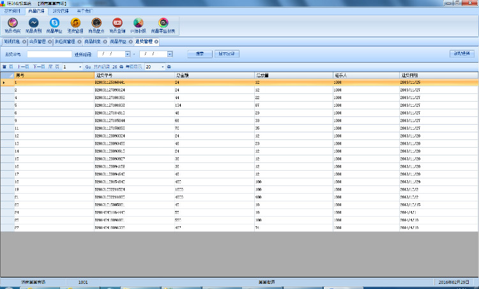Image resolution: width=479 pixels, height=289 pixels.
Task: Focus the 进货单号 order number input field
Action: point(49,54)
